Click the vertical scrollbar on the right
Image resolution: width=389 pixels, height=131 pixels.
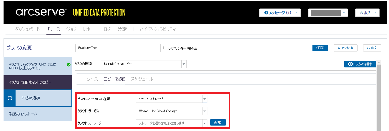click(379, 98)
